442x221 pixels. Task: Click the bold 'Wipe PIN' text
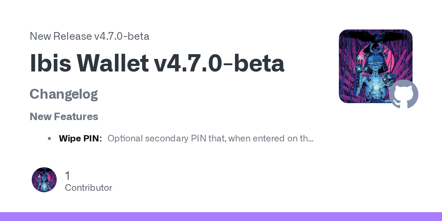point(80,138)
